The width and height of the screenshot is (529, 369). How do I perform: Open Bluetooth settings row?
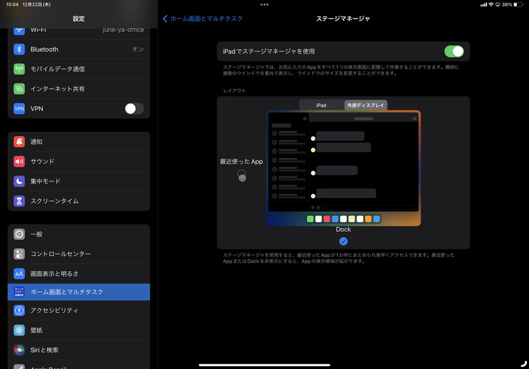coord(79,49)
